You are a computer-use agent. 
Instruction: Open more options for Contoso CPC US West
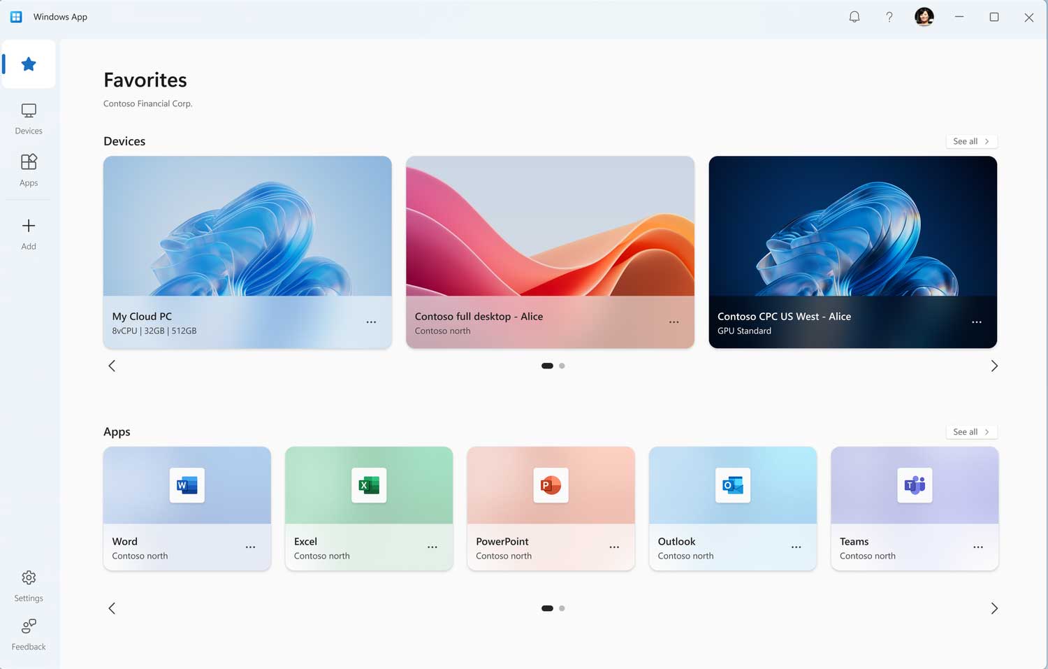(x=976, y=322)
